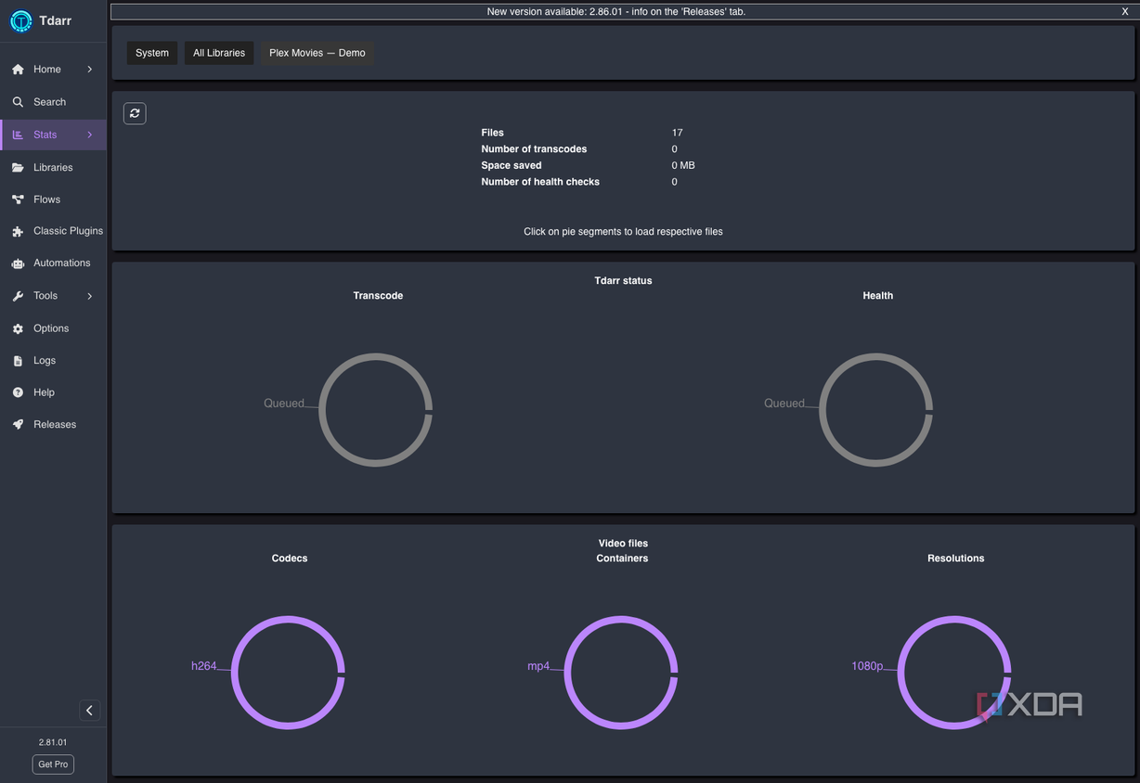Refresh the stats with the reload icon
Screen dimensions: 1140x783
point(135,113)
